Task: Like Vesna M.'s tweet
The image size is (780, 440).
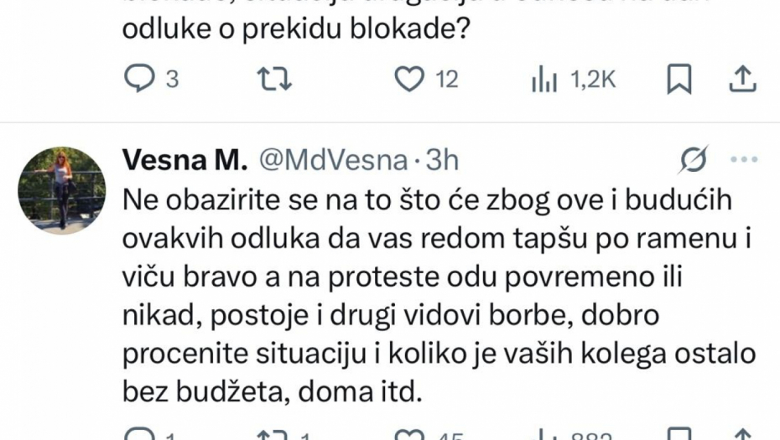Action: click(x=408, y=434)
